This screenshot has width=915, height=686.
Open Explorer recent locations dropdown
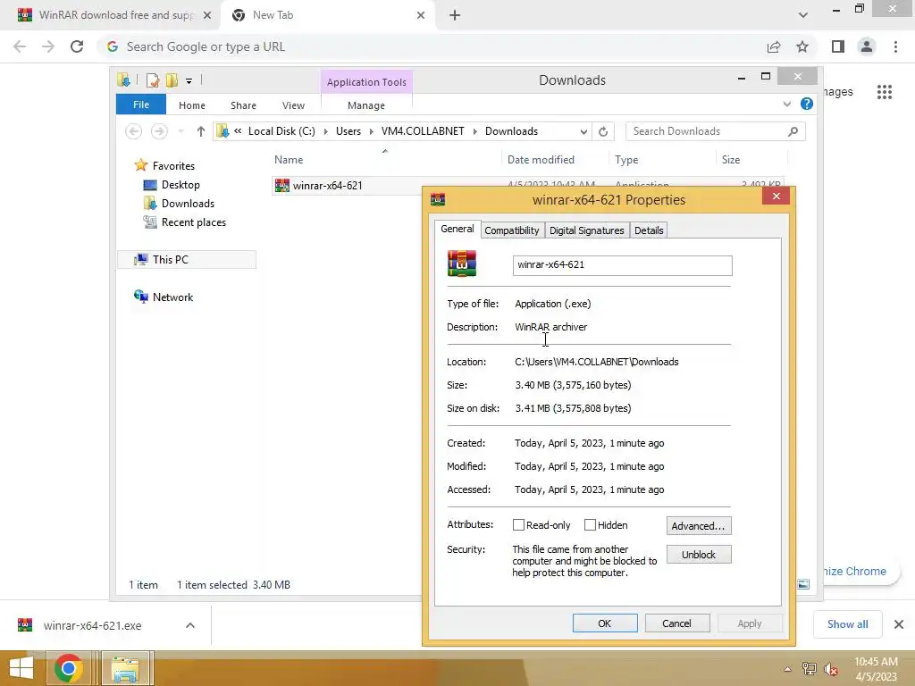[180, 131]
